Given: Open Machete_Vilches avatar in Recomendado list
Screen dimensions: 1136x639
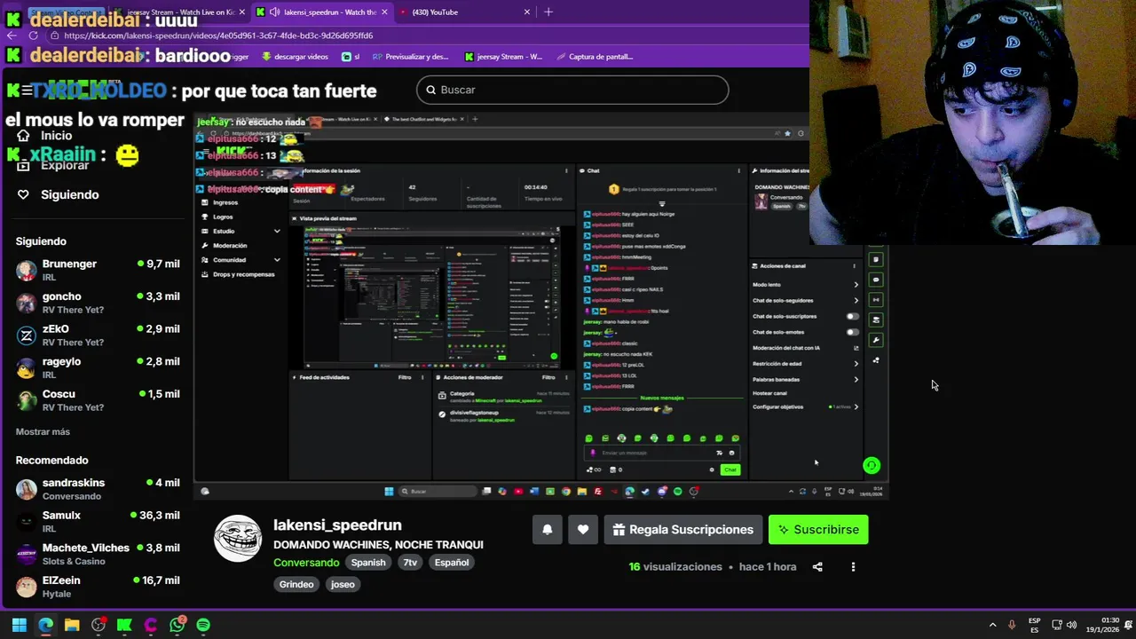Looking at the screenshot, I should [27, 554].
